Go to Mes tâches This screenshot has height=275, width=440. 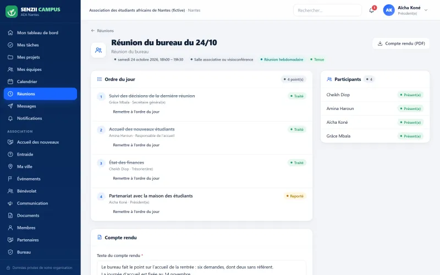point(40,45)
